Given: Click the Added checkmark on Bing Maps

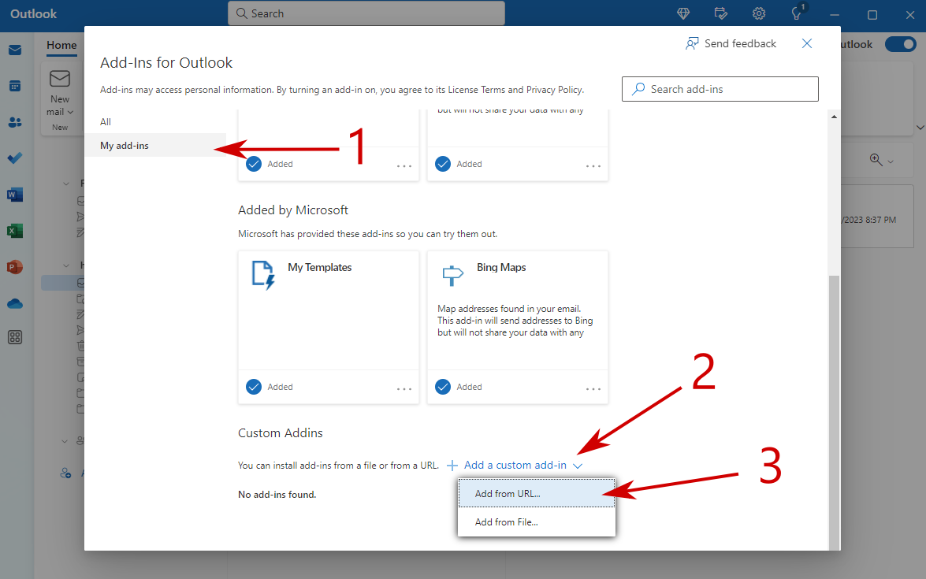Looking at the screenshot, I should pos(443,387).
